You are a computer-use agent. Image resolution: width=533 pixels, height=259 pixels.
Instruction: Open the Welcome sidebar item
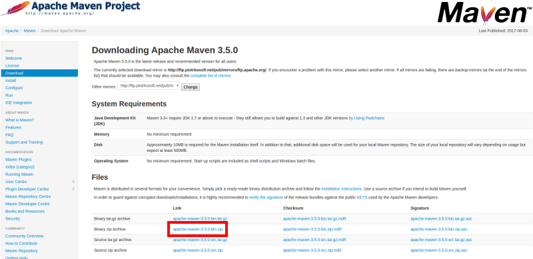[13, 59]
